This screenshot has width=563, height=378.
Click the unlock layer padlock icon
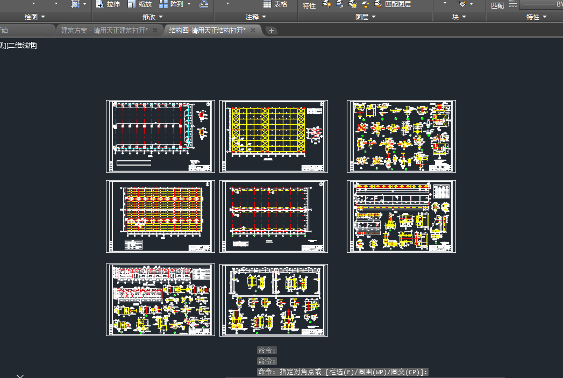pos(365,4)
